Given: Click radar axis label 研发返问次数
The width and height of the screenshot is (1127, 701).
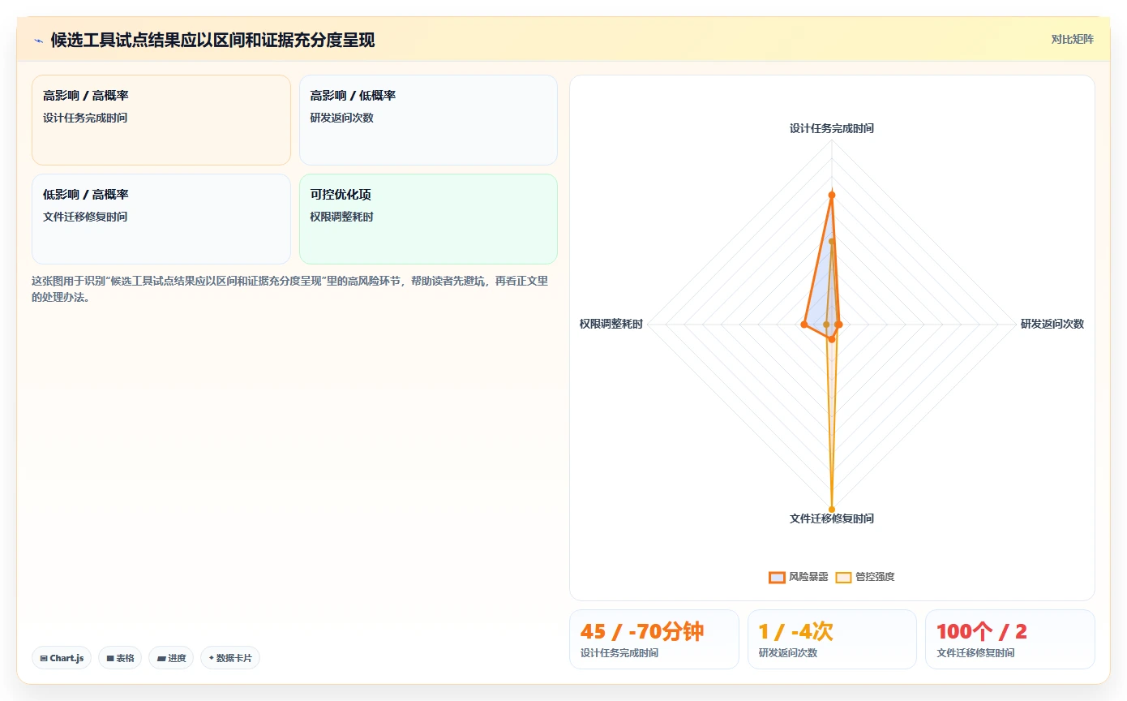Looking at the screenshot, I should (1052, 324).
